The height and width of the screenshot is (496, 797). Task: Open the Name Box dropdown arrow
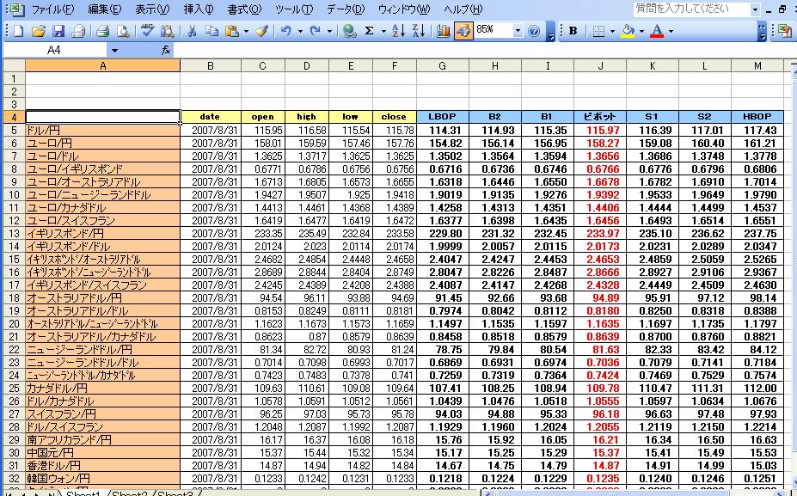(114, 51)
